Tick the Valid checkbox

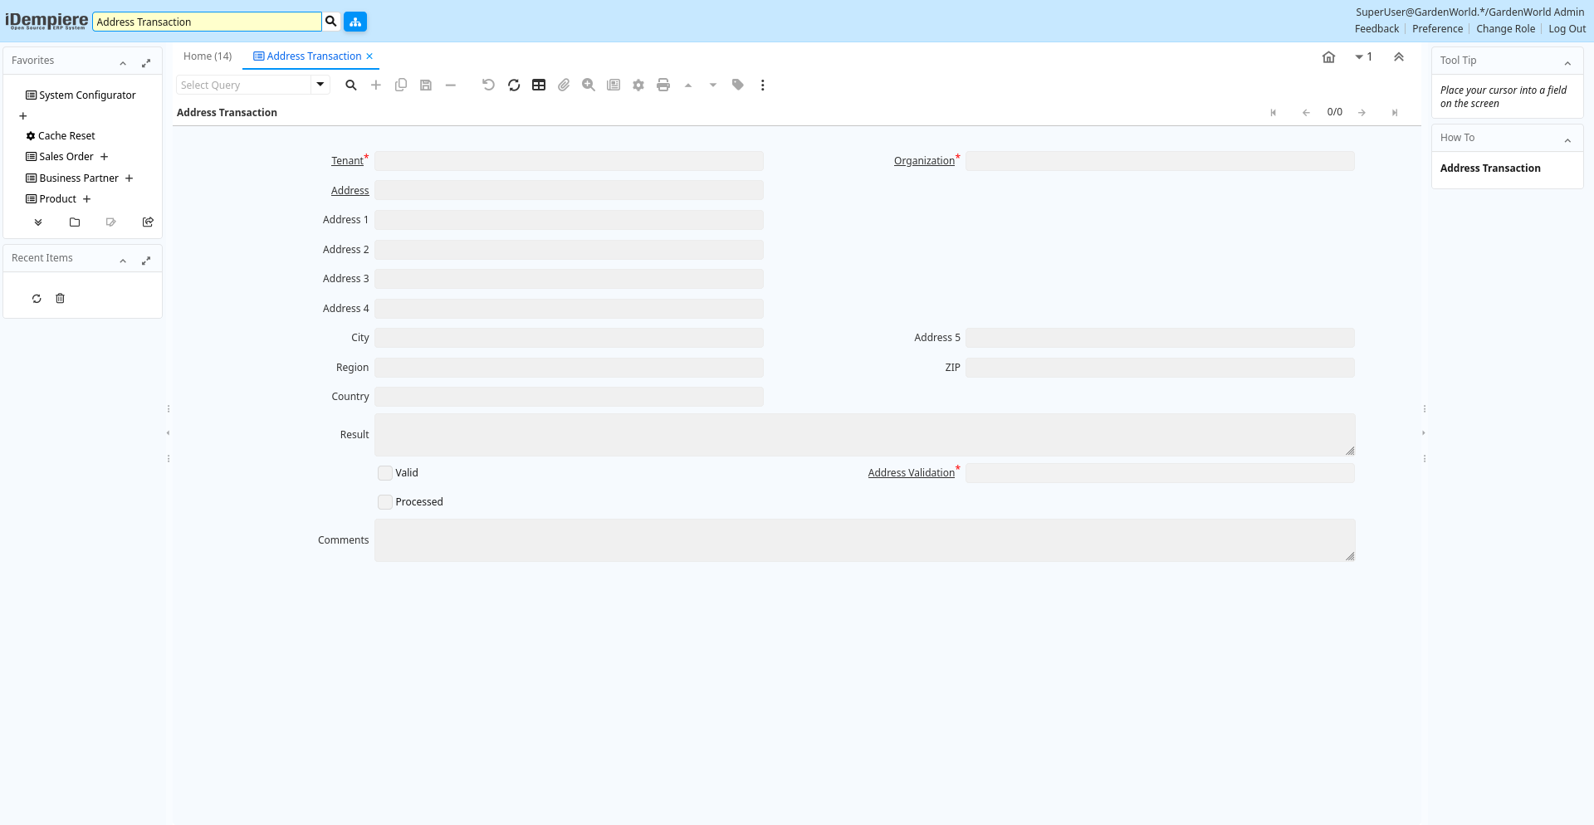385,473
